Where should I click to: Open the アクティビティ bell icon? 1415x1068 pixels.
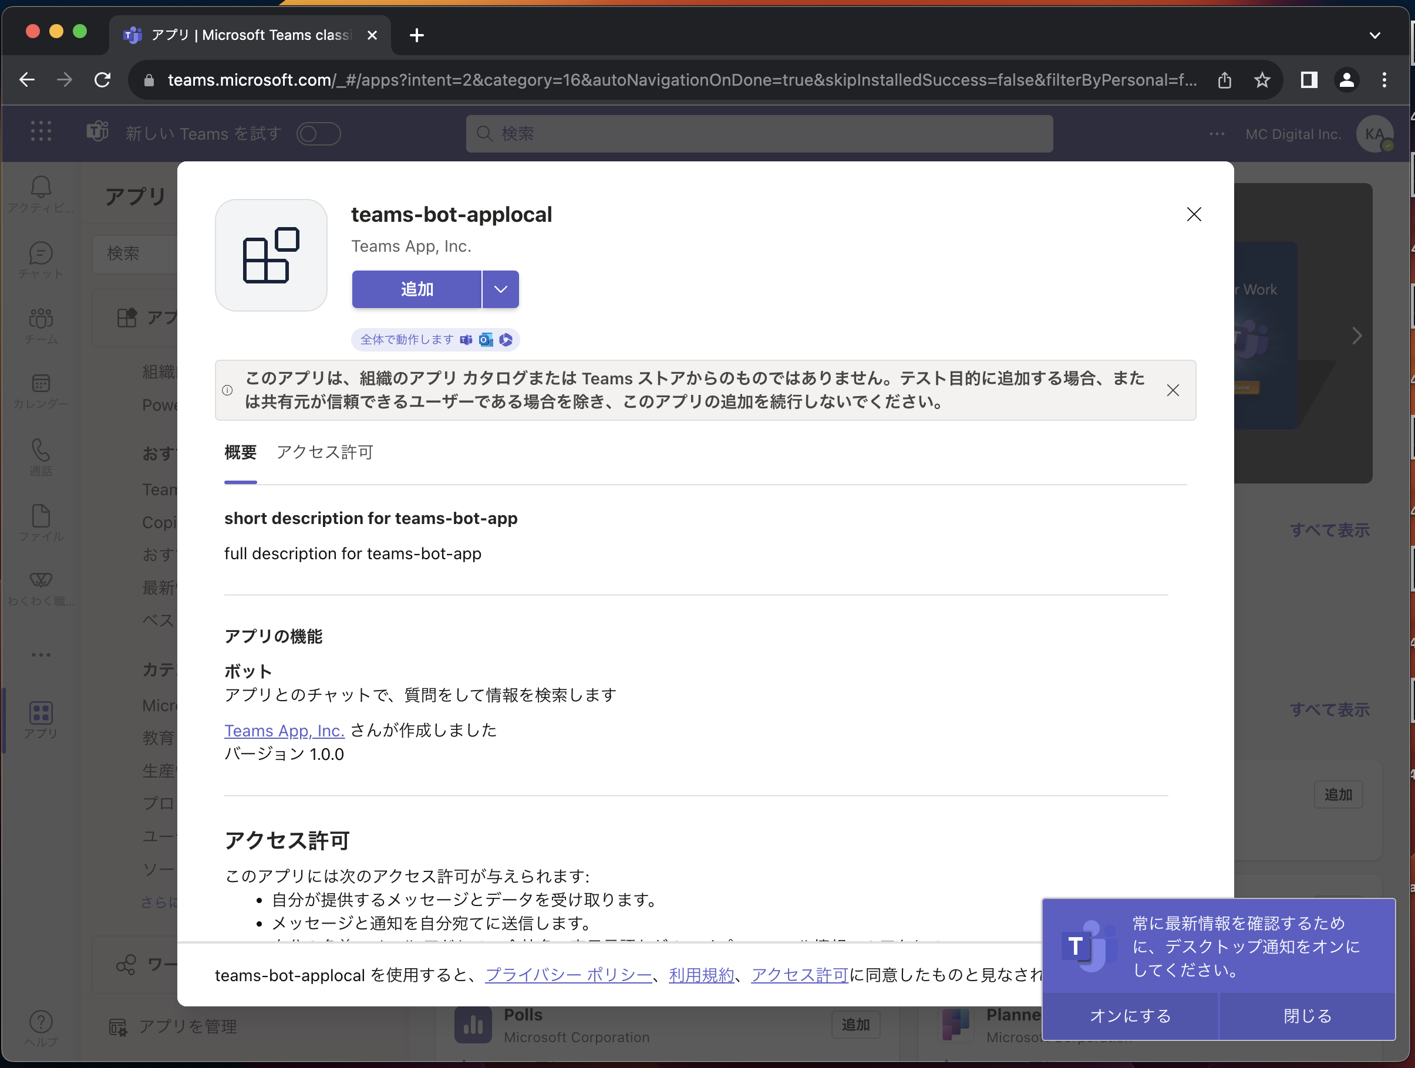(41, 194)
